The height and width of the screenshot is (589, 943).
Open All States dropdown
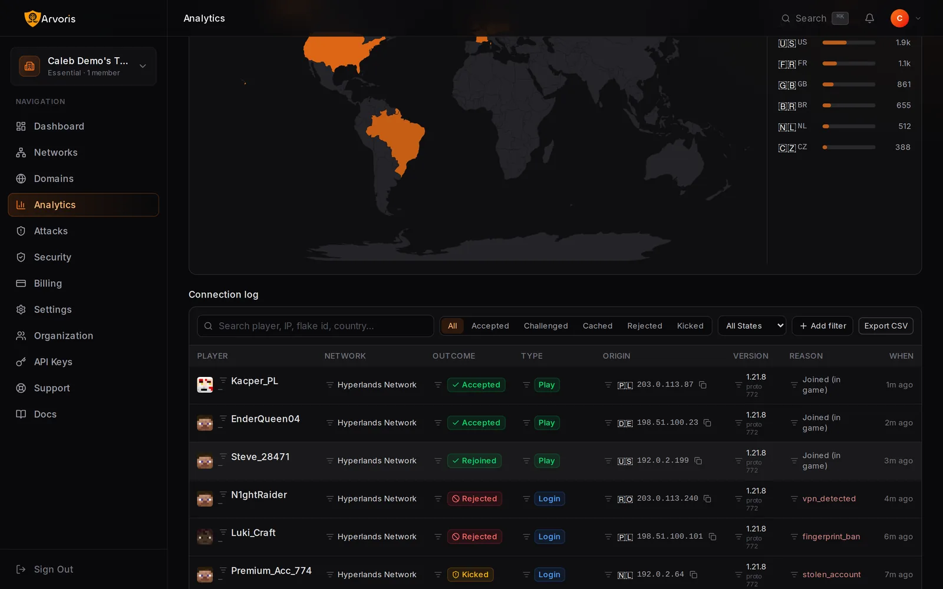coord(752,326)
